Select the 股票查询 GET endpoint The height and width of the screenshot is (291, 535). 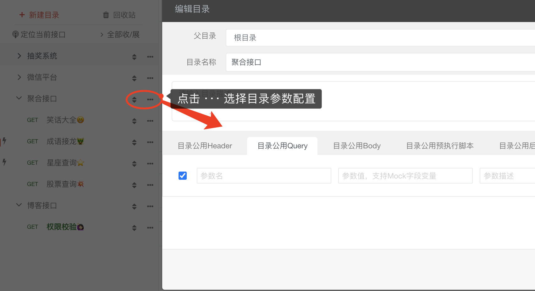pyautogui.click(x=65, y=184)
